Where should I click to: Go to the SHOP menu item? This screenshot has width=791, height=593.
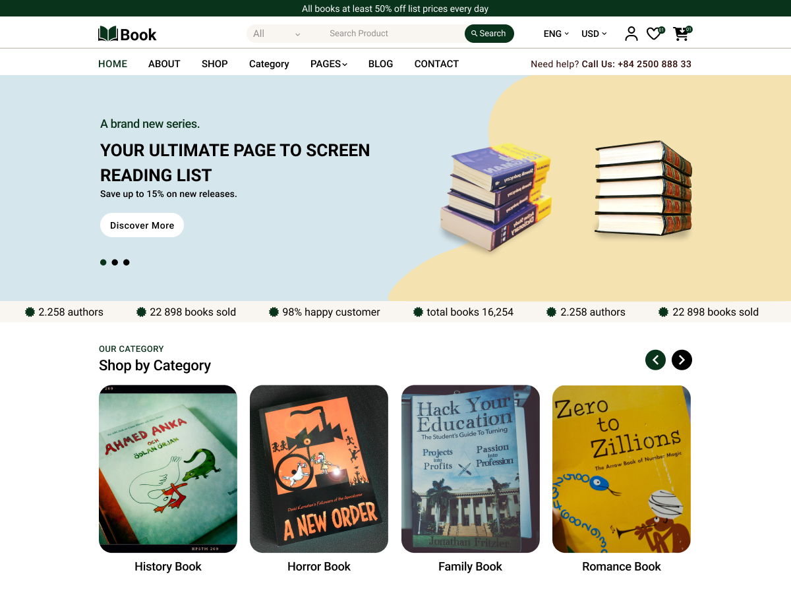point(214,64)
